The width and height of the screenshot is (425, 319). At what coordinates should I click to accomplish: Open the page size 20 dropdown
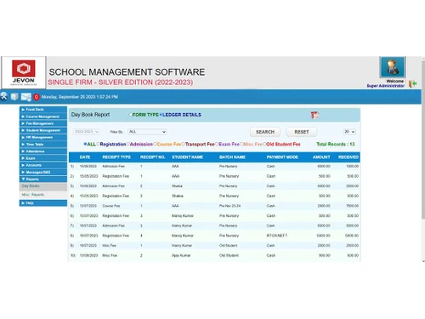(349, 132)
